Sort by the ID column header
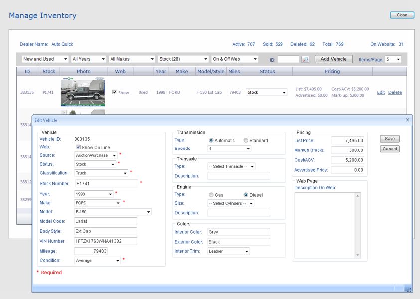 [x=27, y=71]
